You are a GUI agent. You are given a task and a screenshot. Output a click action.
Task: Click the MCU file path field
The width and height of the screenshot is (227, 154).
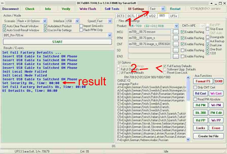149,32
